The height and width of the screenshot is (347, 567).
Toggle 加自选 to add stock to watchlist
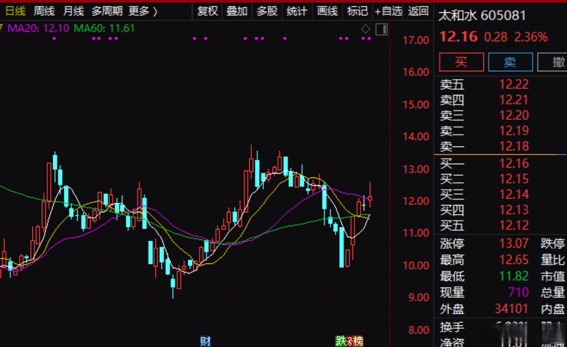(388, 11)
